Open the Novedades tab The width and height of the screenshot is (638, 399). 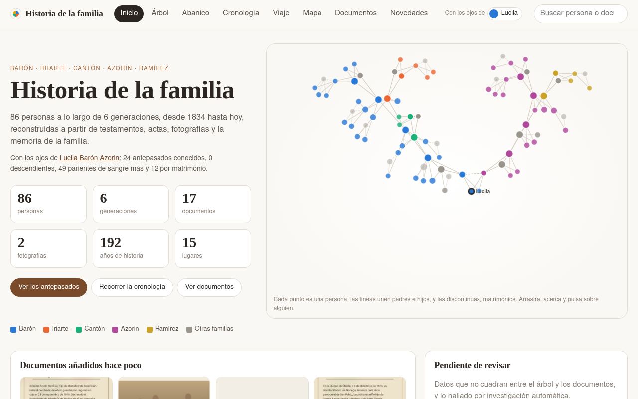pyautogui.click(x=409, y=13)
